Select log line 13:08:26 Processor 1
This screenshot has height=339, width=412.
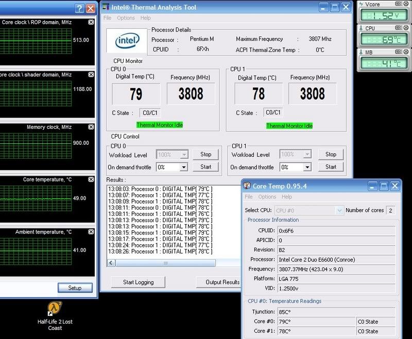160,251
